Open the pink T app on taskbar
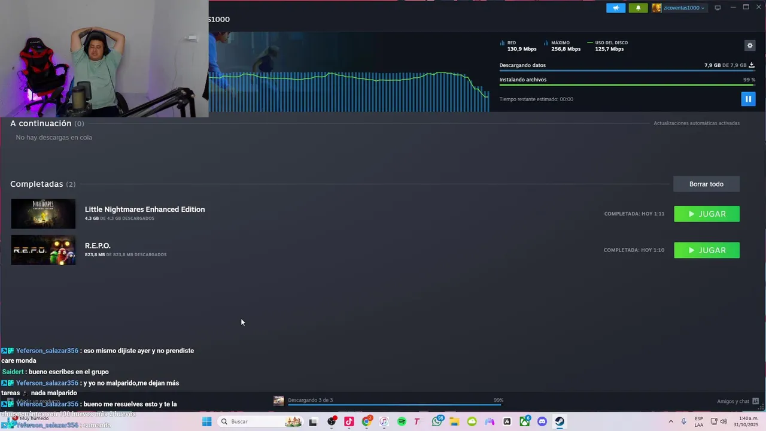This screenshot has height=431, width=766. 417,421
